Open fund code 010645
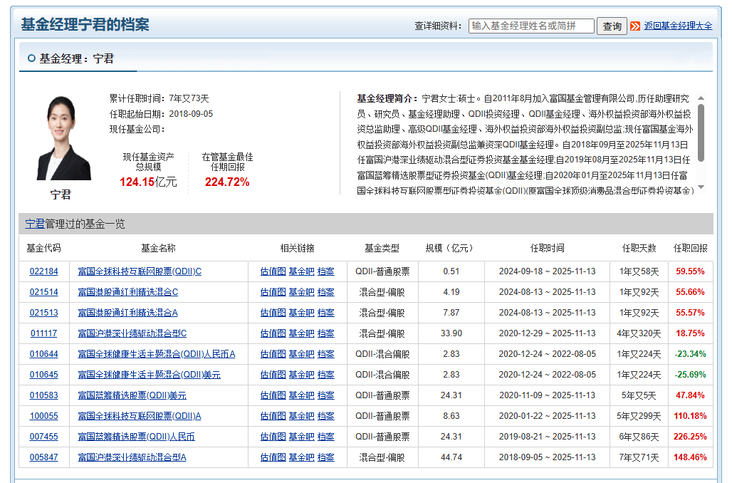 point(44,375)
